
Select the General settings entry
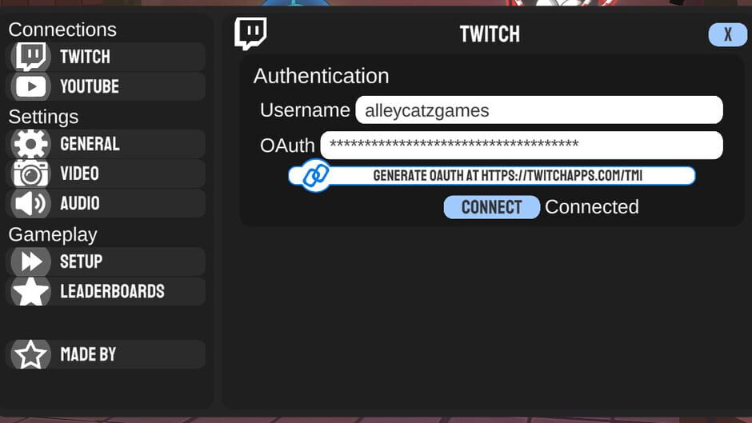point(106,144)
